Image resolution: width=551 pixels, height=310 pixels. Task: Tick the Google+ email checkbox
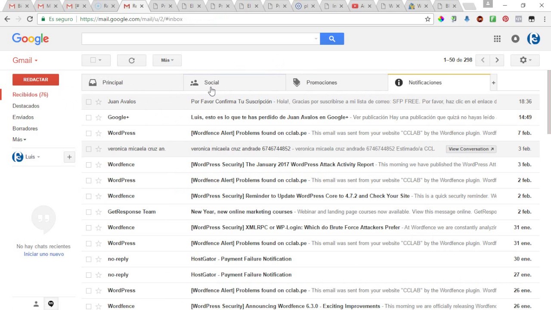[89, 117]
